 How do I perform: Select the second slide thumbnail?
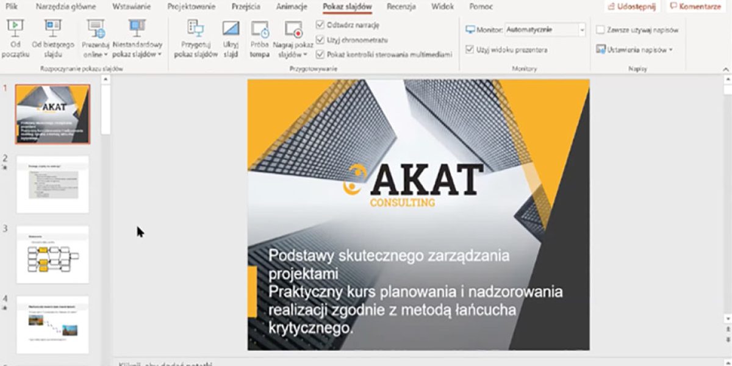[x=52, y=184]
